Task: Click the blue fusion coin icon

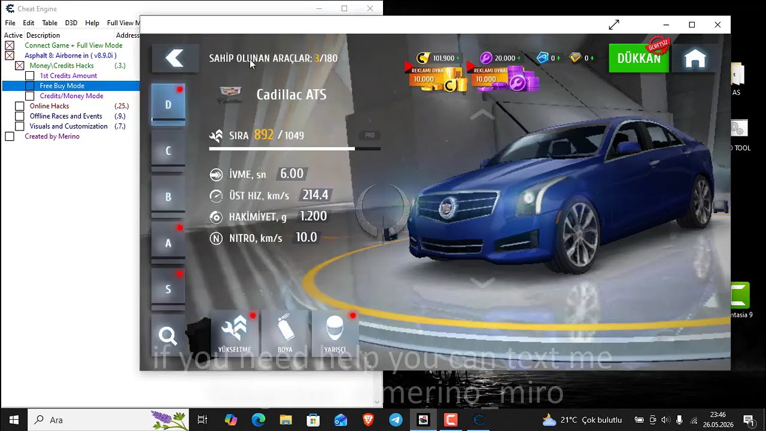Action: [x=542, y=58]
